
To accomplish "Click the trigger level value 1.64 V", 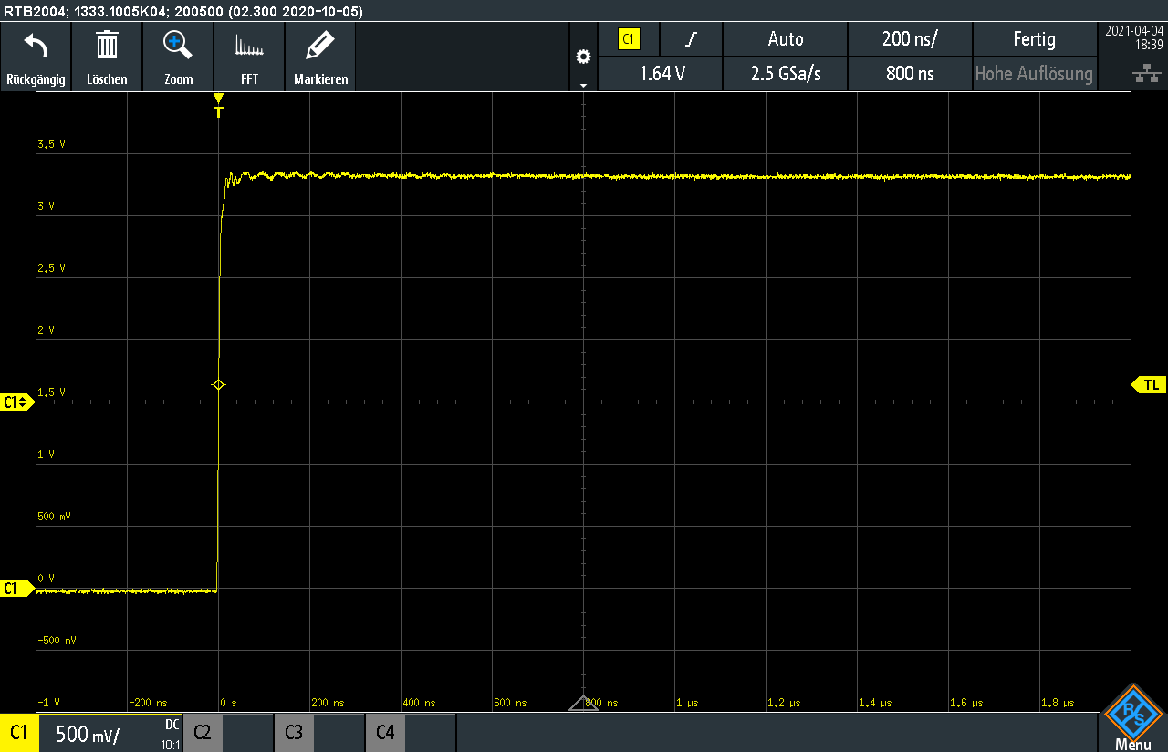I will (660, 74).
